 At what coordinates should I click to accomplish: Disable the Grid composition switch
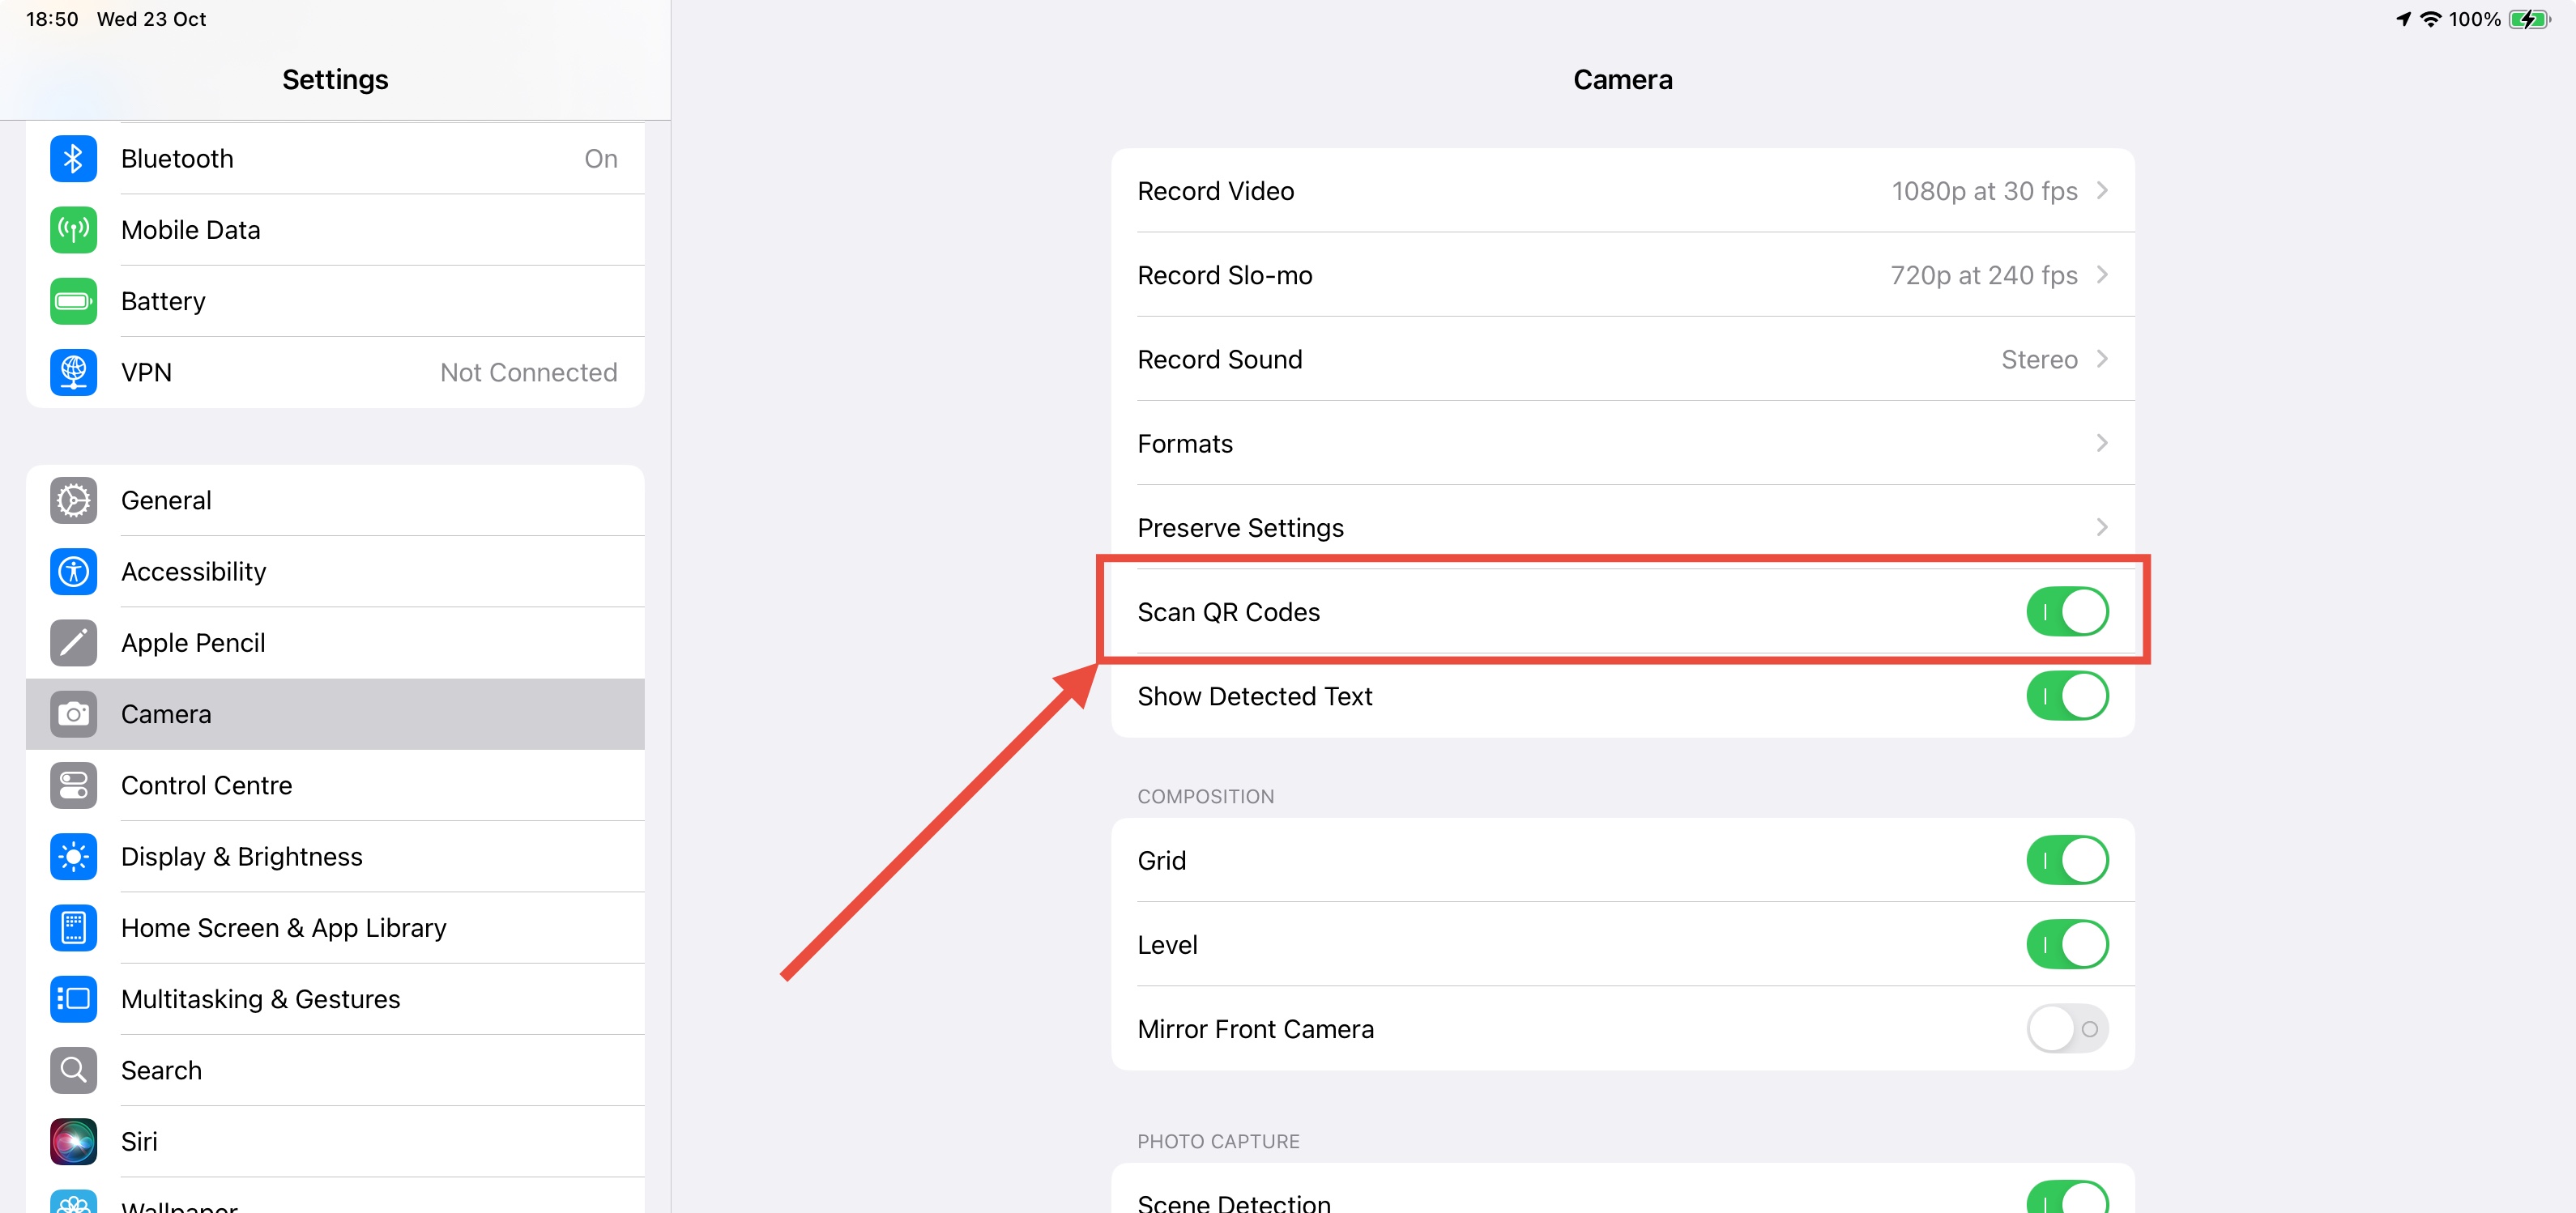pyautogui.click(x=2068, y=859)
